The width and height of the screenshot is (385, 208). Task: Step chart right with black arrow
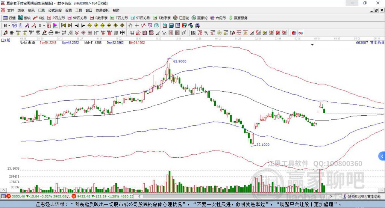tap(83, 25)
